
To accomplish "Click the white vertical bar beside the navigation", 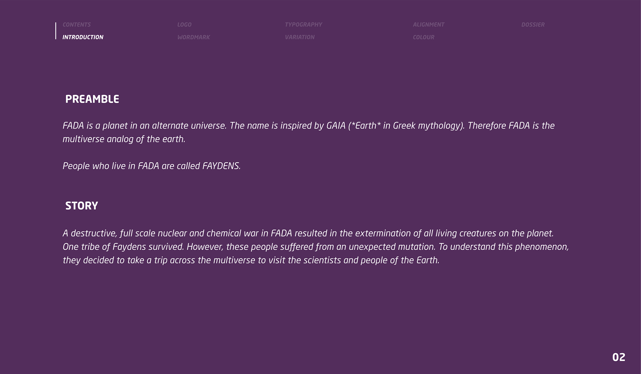I will coord(56,31).
